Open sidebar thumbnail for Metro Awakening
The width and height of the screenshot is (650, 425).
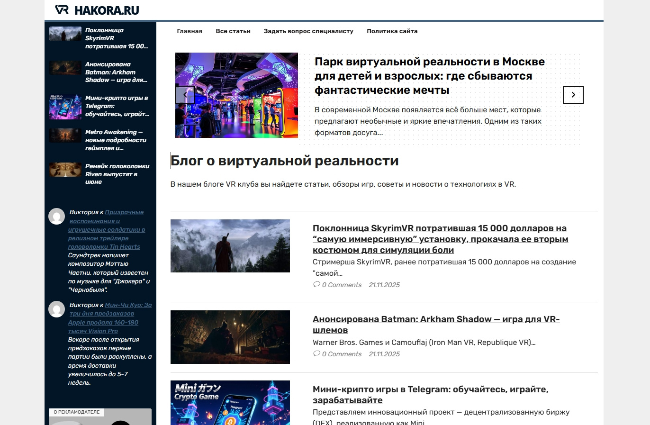tap(65, 136)
